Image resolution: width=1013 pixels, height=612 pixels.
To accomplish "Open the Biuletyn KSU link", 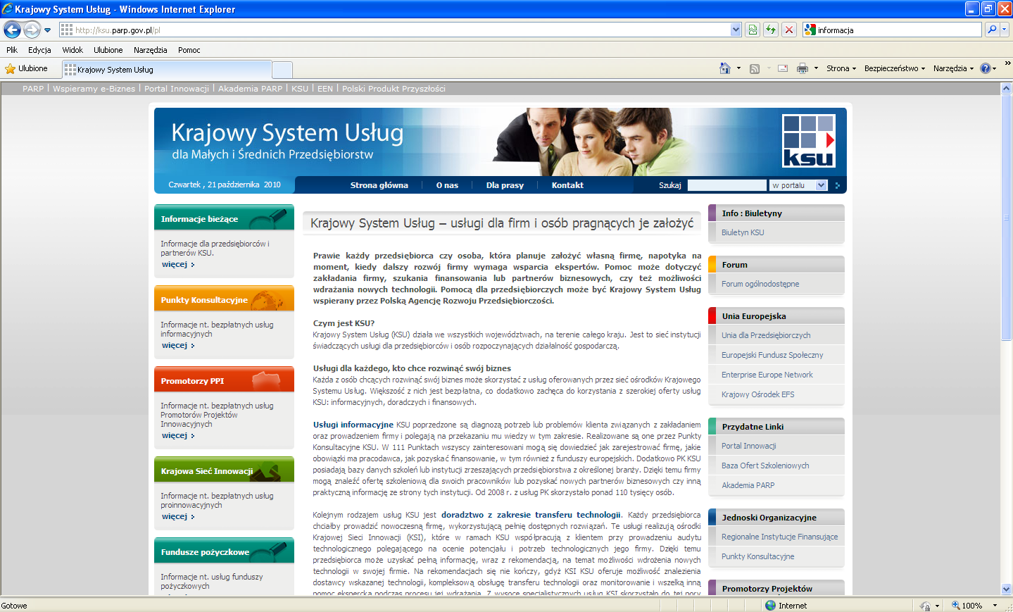I will point(743,232).
